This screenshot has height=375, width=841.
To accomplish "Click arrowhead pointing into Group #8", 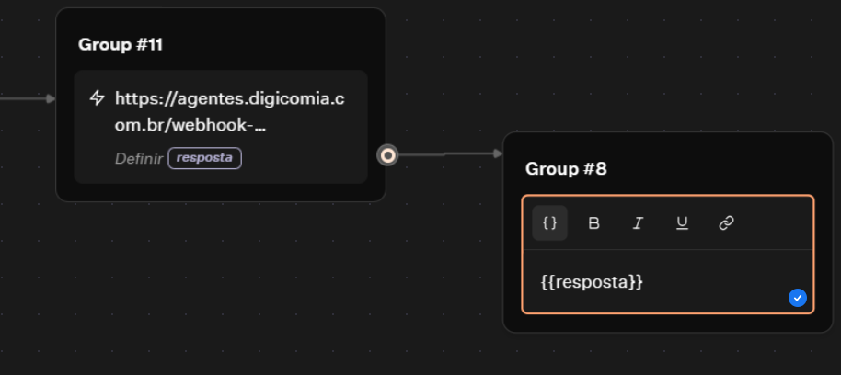I will [x=498, y=153].
